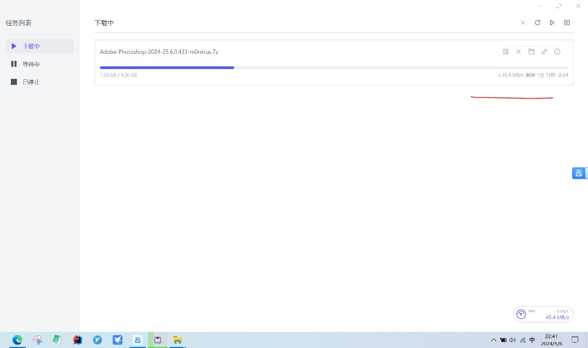Refresh the task list in the header

(x=537, y=23)
